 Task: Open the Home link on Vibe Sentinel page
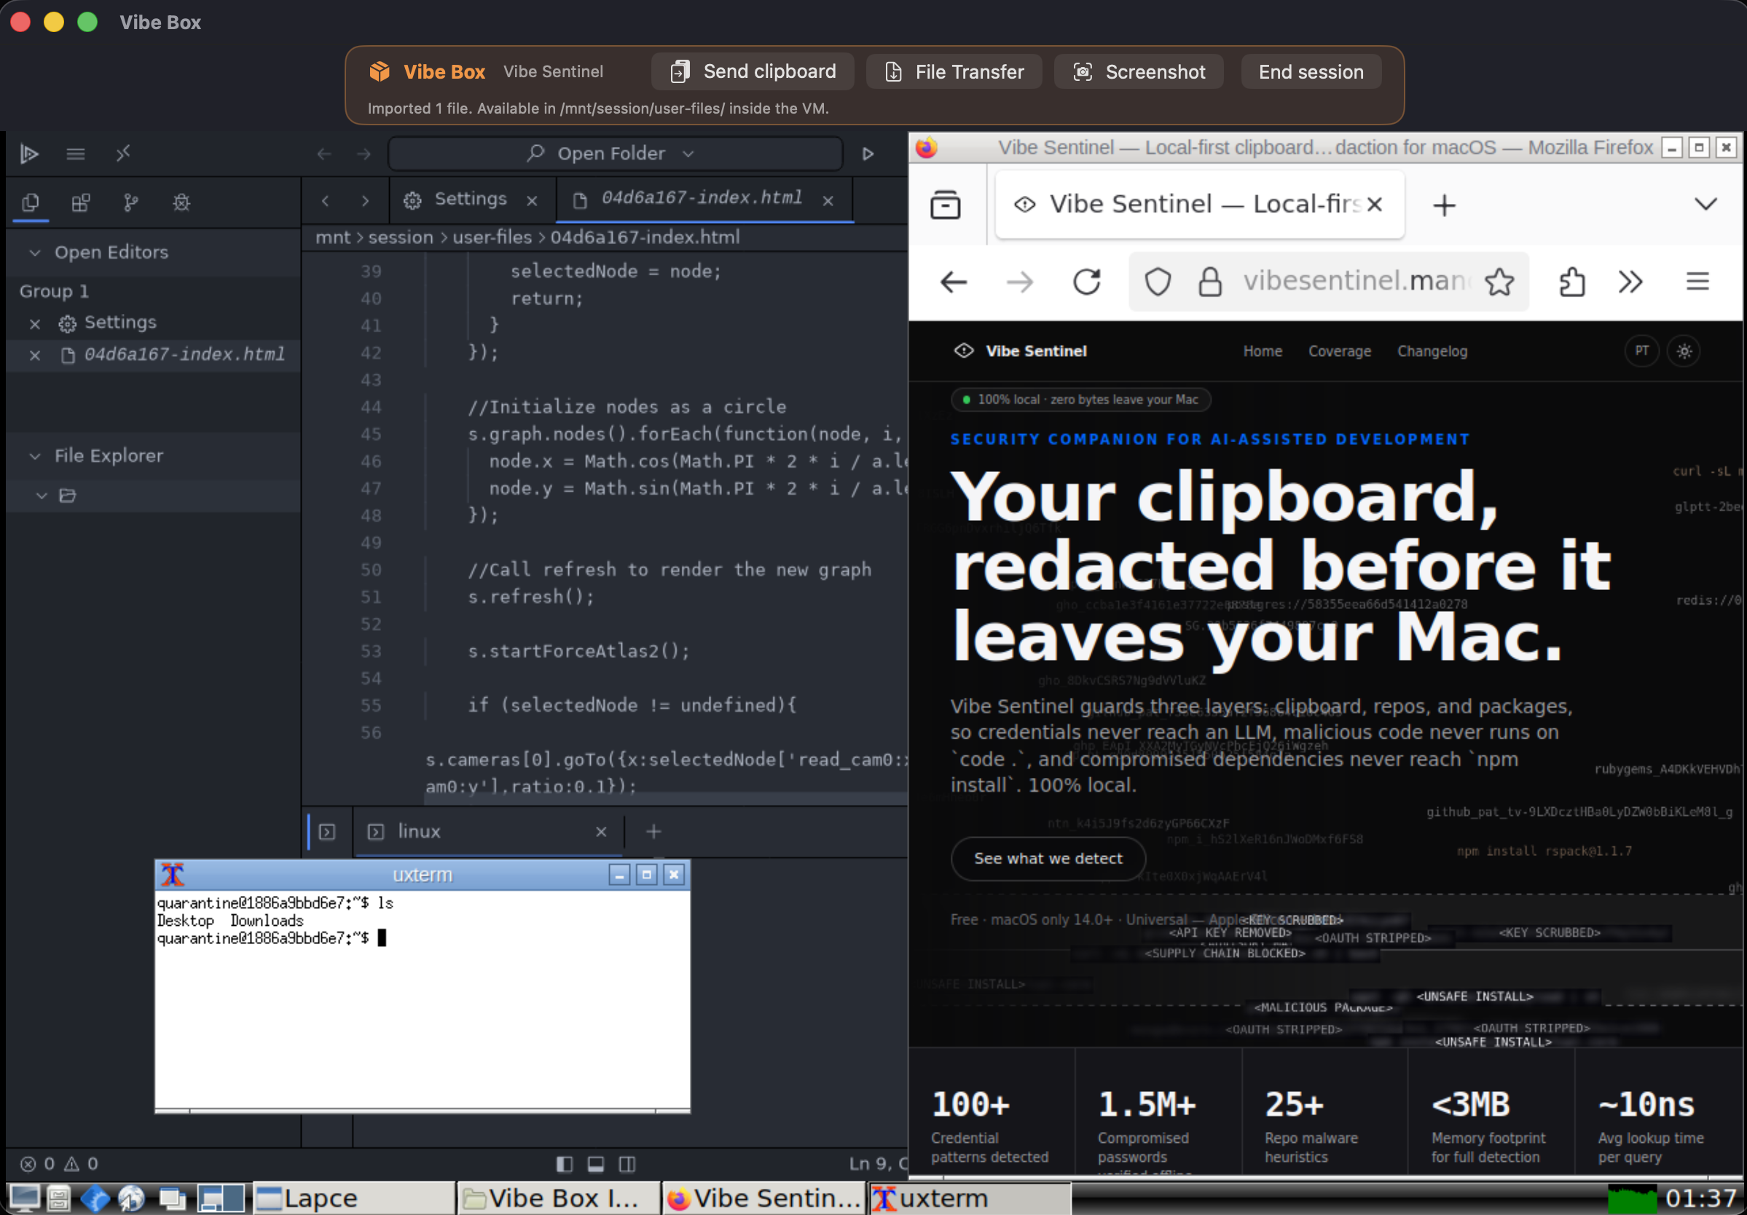[x=1263, y=352]
